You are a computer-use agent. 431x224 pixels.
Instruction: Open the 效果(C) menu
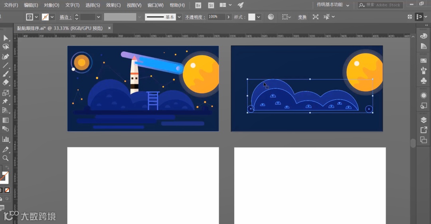113,5
